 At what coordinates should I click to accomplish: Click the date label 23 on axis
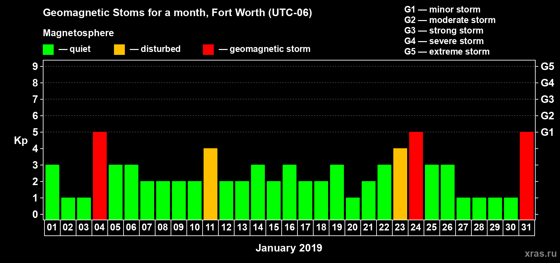coord(400,227)
